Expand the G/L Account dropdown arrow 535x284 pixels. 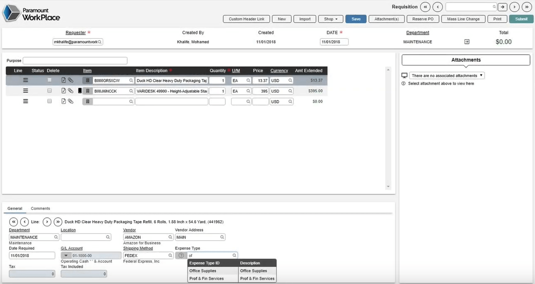[66, 256]
